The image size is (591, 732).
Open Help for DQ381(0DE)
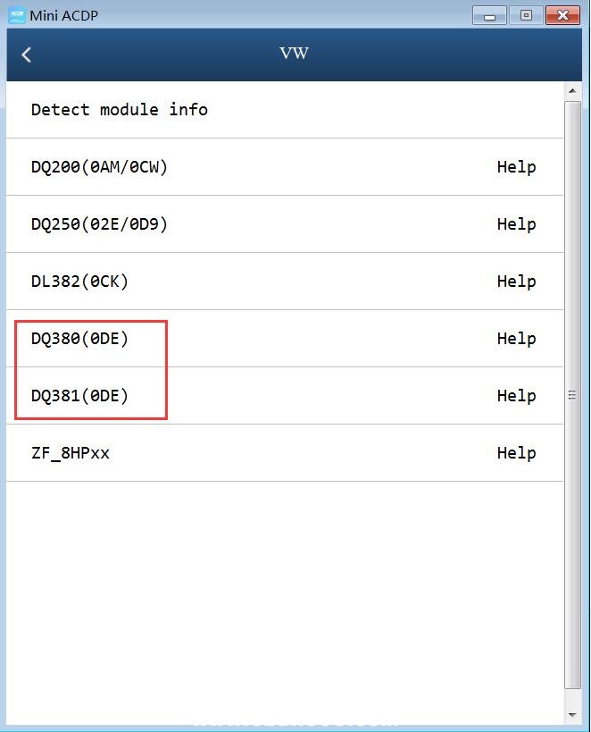(x=516, y=395)
